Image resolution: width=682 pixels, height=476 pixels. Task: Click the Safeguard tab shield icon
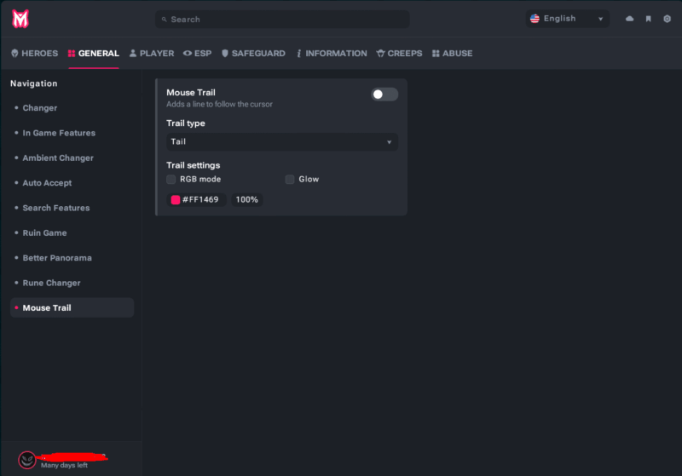pos(225,54)
